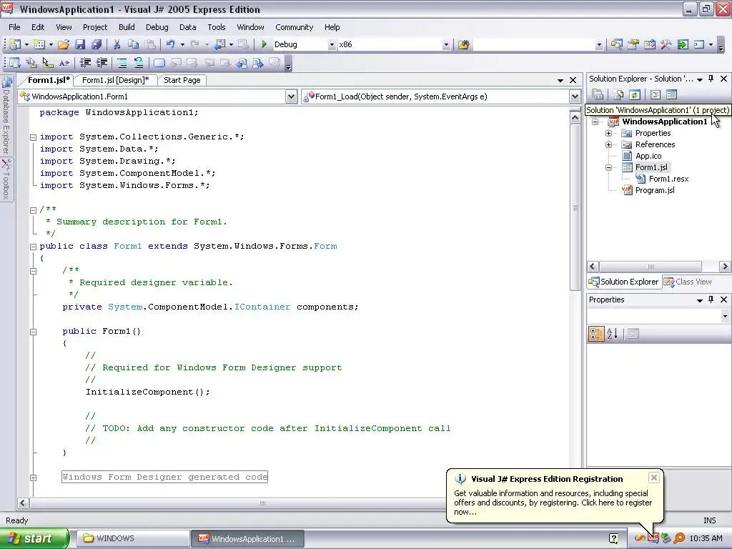Select Program.jsl in Solution Explorer
Viewport: 732px width, 549px height.
(x=655, y=190)
